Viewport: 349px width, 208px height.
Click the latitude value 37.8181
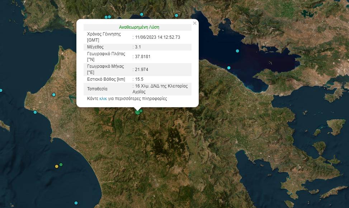pos(142,57)
